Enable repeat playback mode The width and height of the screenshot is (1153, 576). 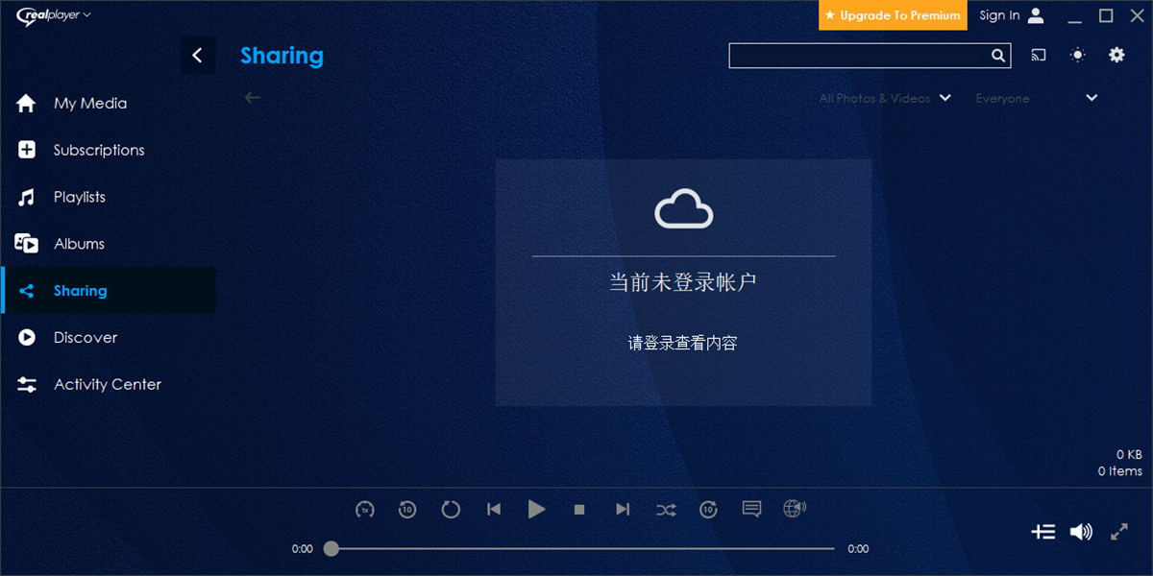(451, 510)
